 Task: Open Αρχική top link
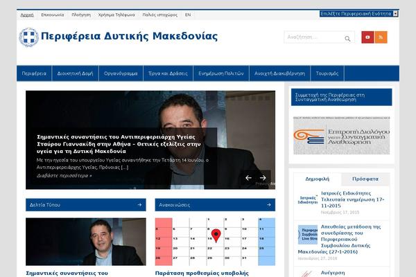27,15
